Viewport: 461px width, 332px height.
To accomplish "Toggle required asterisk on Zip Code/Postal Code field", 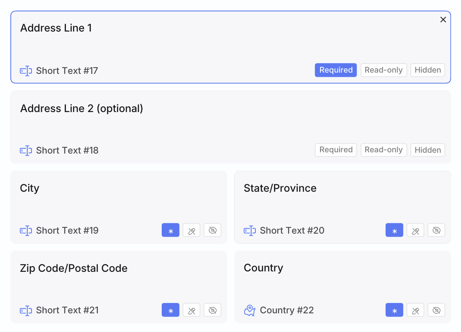I will 170,310.
